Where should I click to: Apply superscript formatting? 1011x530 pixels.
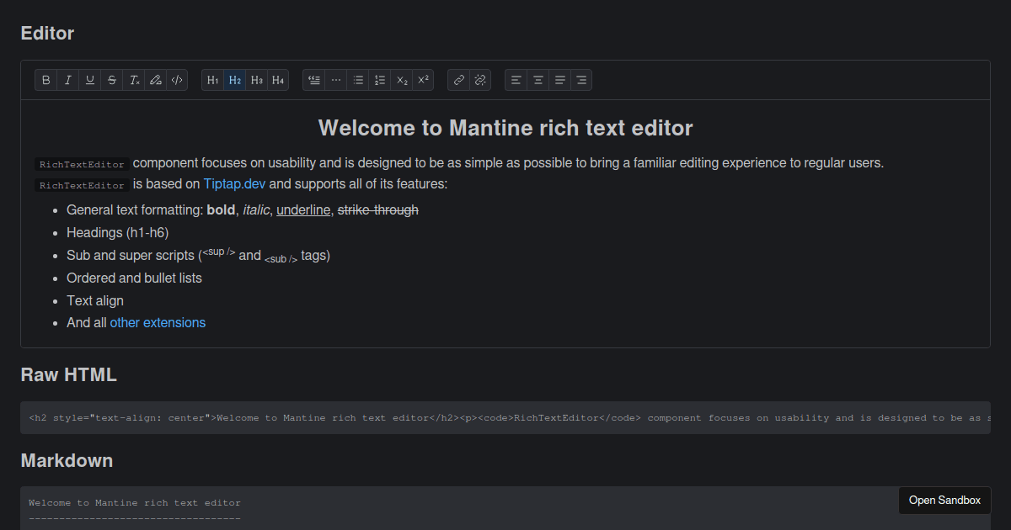423,80
